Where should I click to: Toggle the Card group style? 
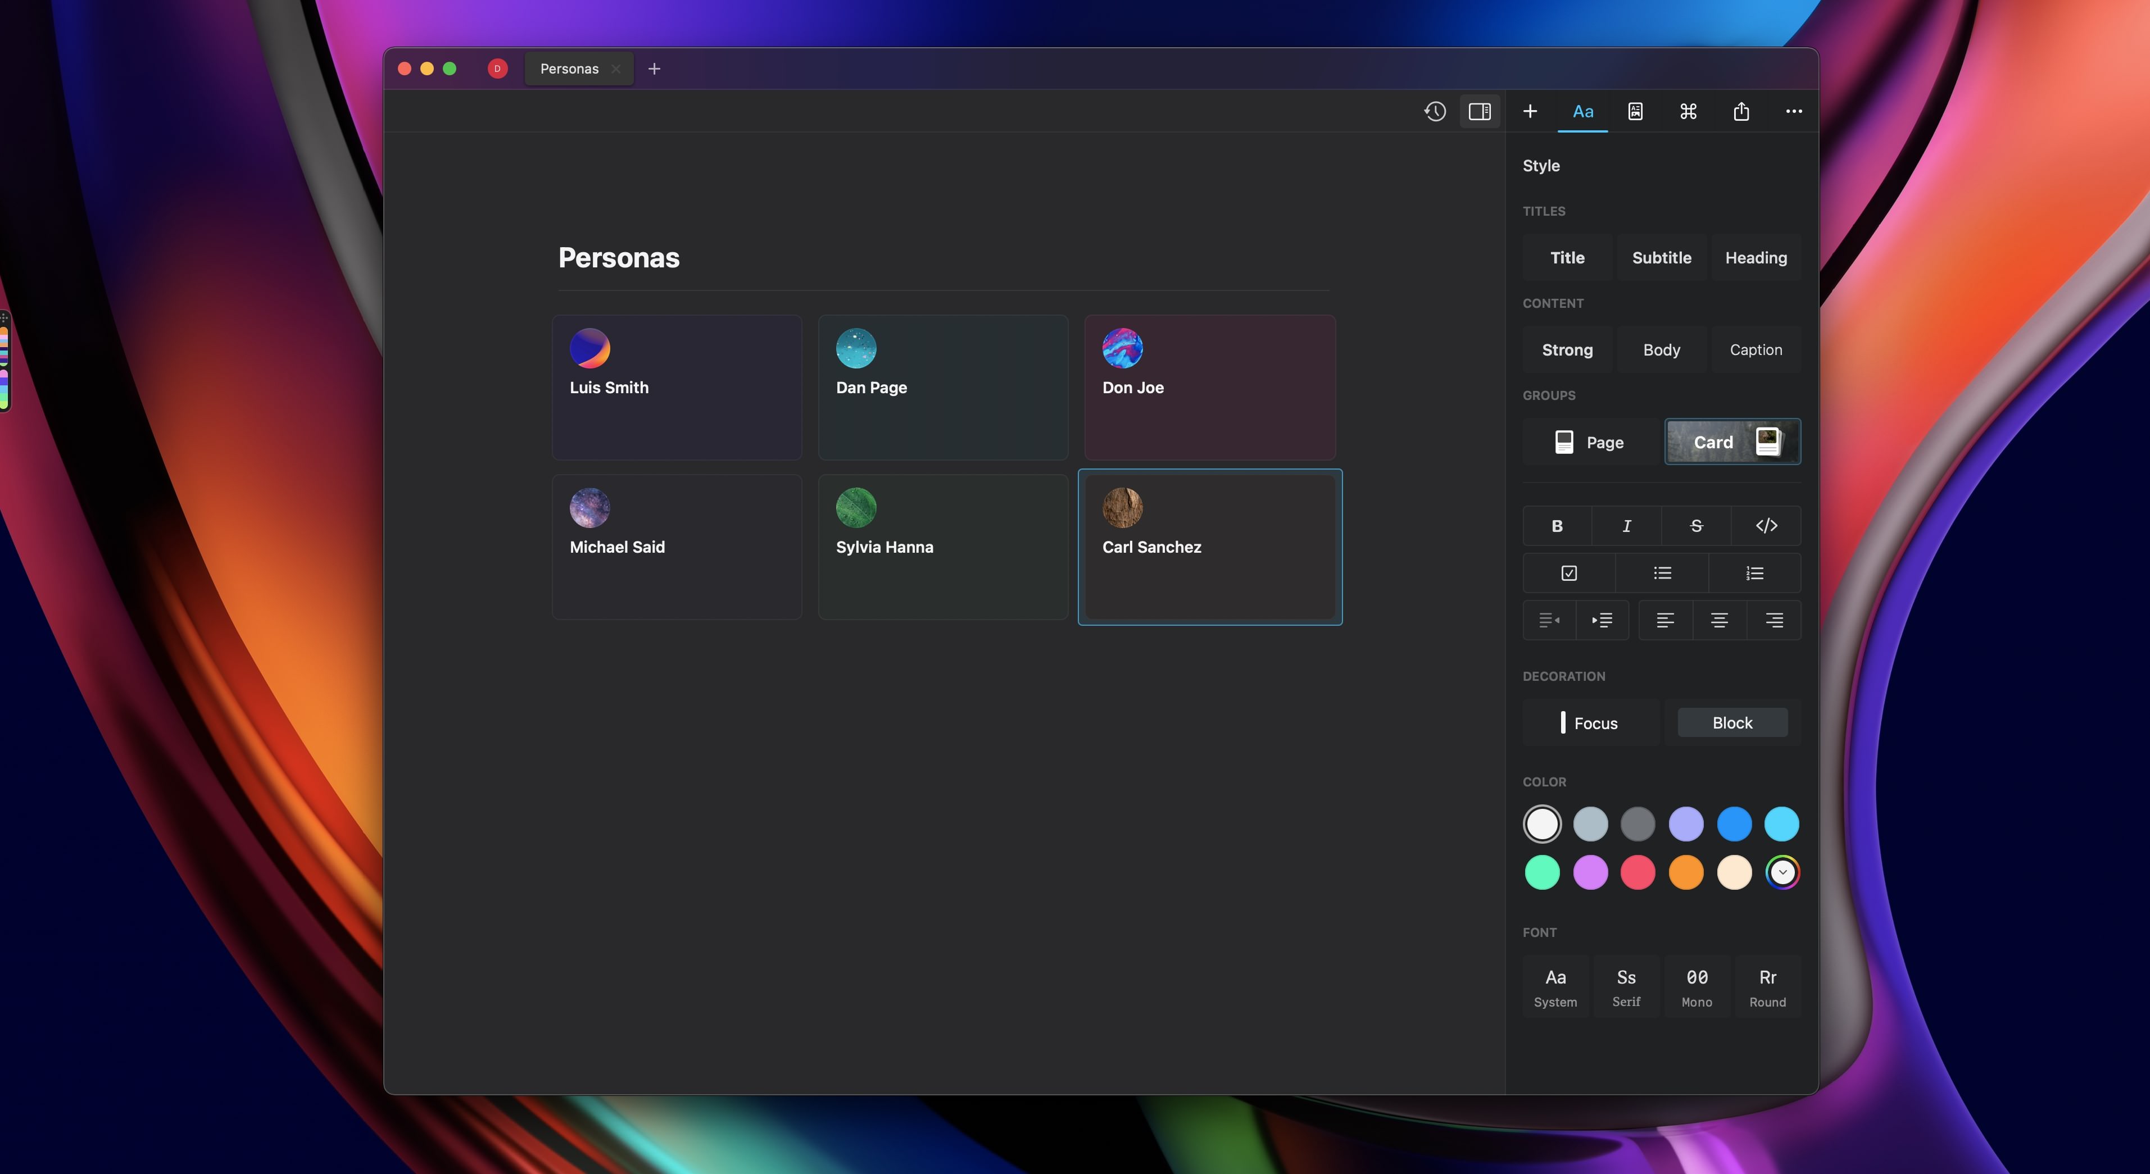pos(1732,442)
